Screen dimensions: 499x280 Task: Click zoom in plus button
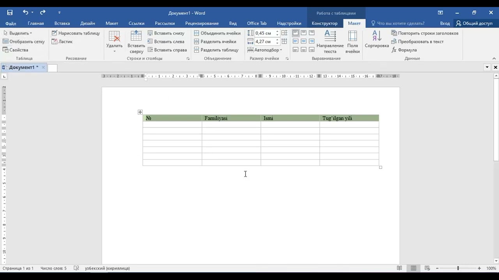(x=479, y=268)
